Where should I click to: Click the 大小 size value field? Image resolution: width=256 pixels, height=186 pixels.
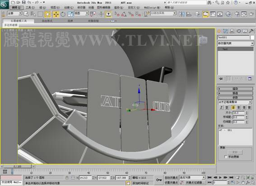pos(238,113)
